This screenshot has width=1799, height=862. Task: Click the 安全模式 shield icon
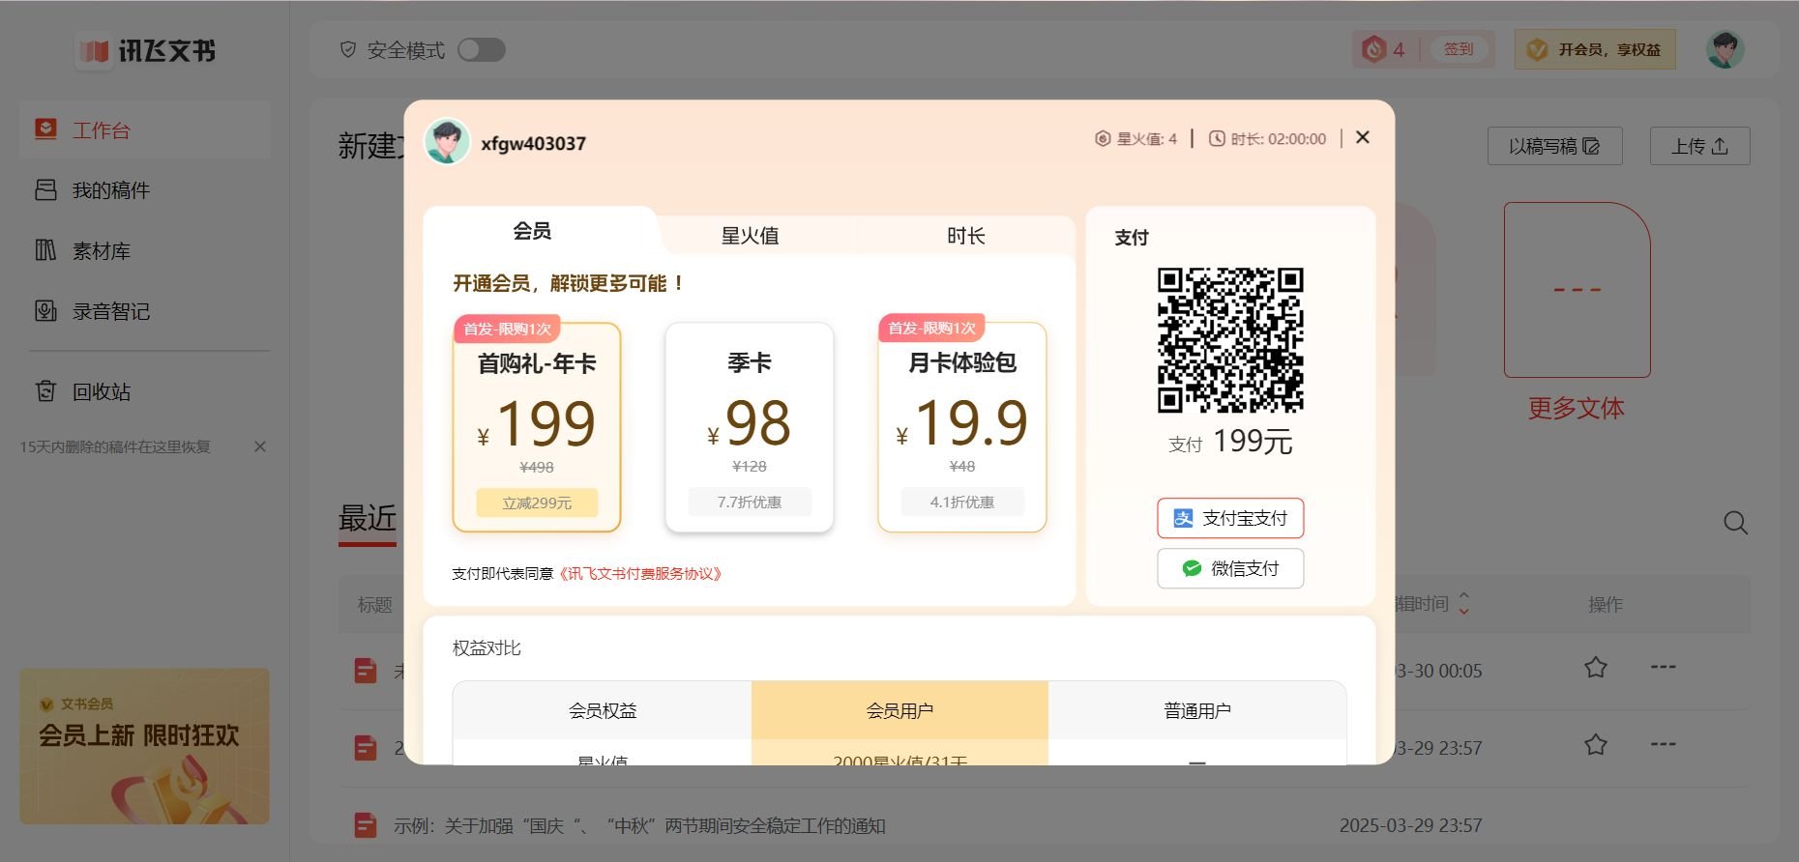tap(348, 49)
